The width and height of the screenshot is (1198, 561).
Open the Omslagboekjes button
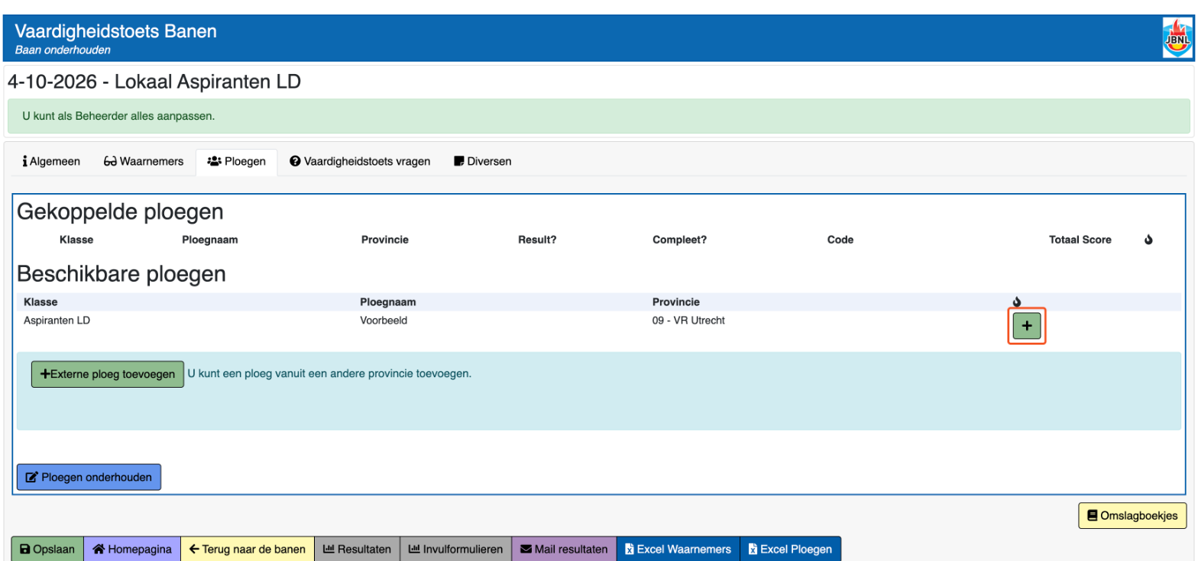[1132, 515]
